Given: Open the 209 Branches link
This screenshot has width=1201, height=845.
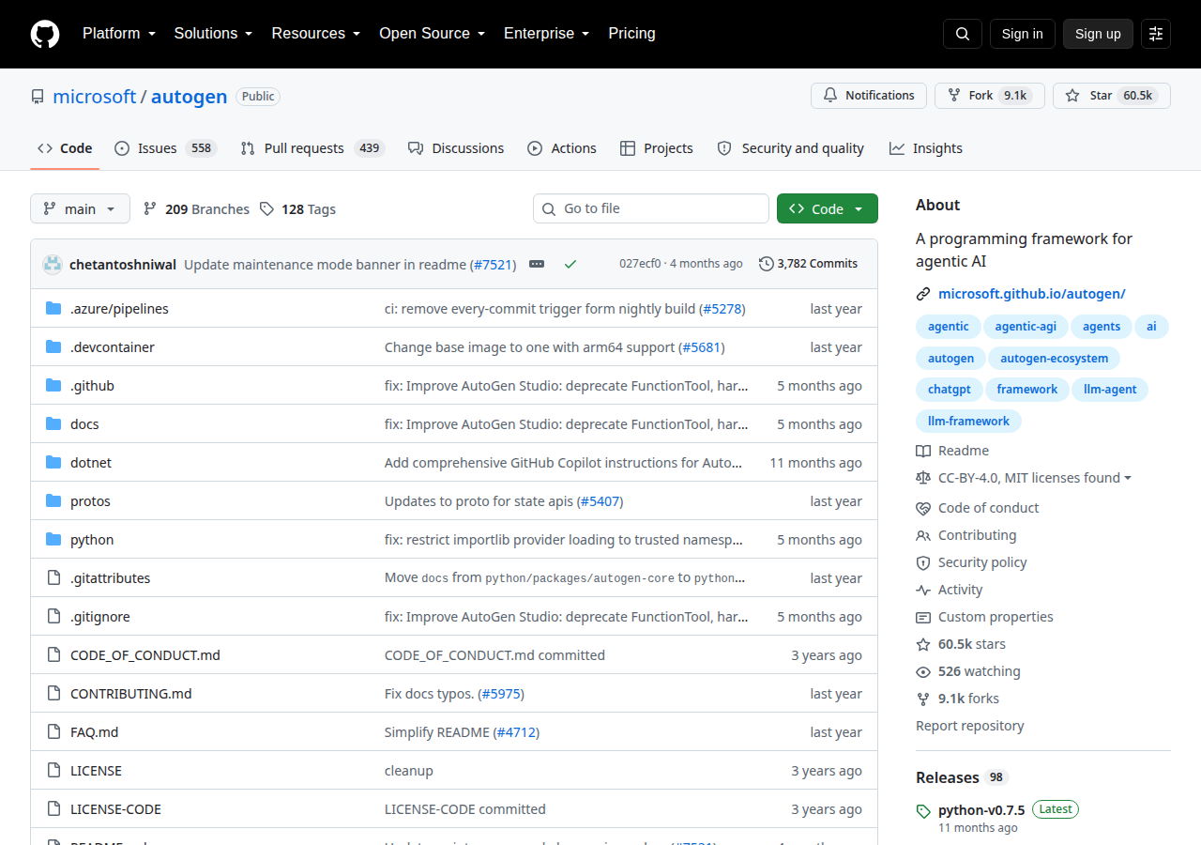Looking at the screenshot, I should (196, 209).
